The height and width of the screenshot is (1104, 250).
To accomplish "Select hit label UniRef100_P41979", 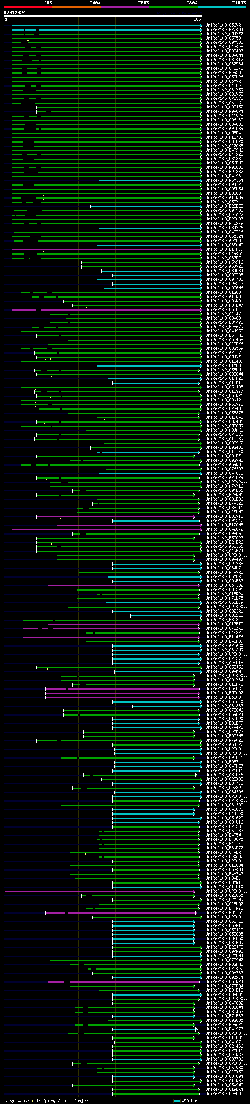I will point(224,223).
